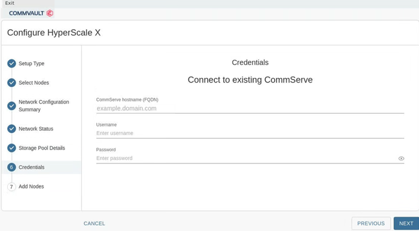Go to the Add Nodes step label
Screen dimensions: 419x231
tap(31, 186)
